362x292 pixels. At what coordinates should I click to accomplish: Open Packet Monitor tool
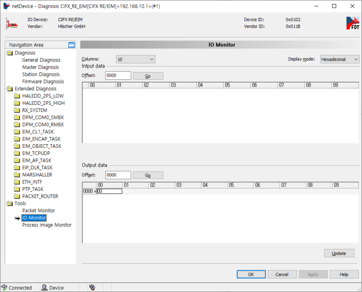tap(38, 211)
